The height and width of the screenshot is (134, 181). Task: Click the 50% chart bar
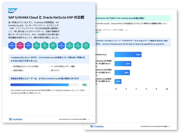128,54
